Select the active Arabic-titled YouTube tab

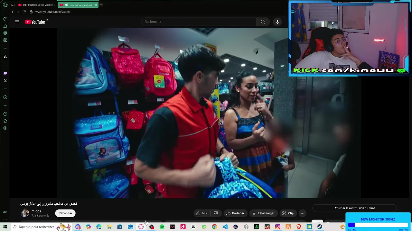point(78,5)
